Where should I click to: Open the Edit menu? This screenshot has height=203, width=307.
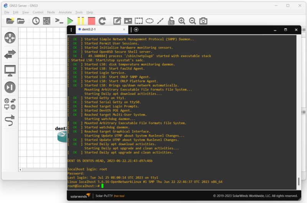[x=16, y=12]
